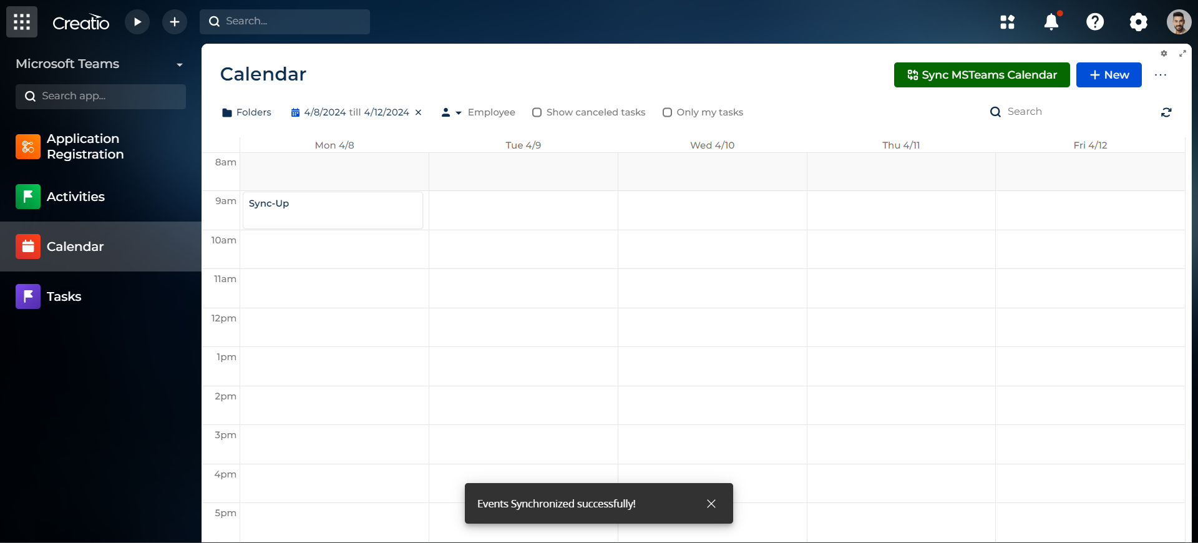The image size is (1198, 543).
Task: Open the date range 4/8/2024 till 4/12/2024
Action: click(350, 112)
